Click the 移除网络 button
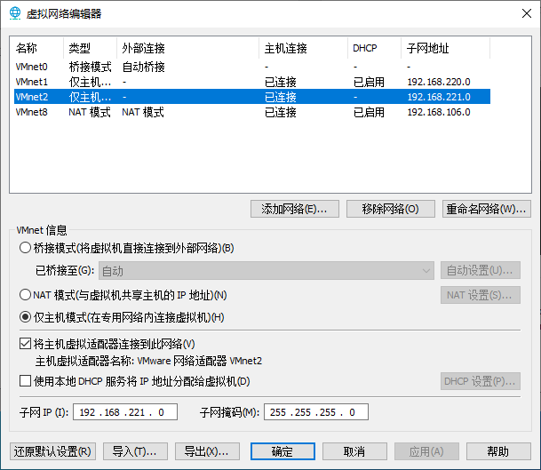Screen dimensions: 541x470 pos(390,209)
